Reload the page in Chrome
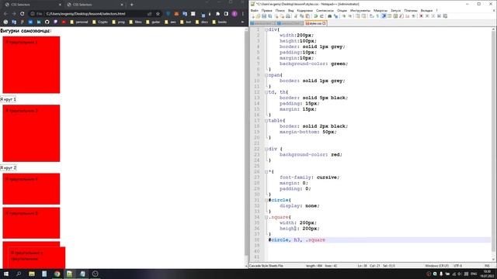This screenshot has width=497, height=279. tap(23, 14)
